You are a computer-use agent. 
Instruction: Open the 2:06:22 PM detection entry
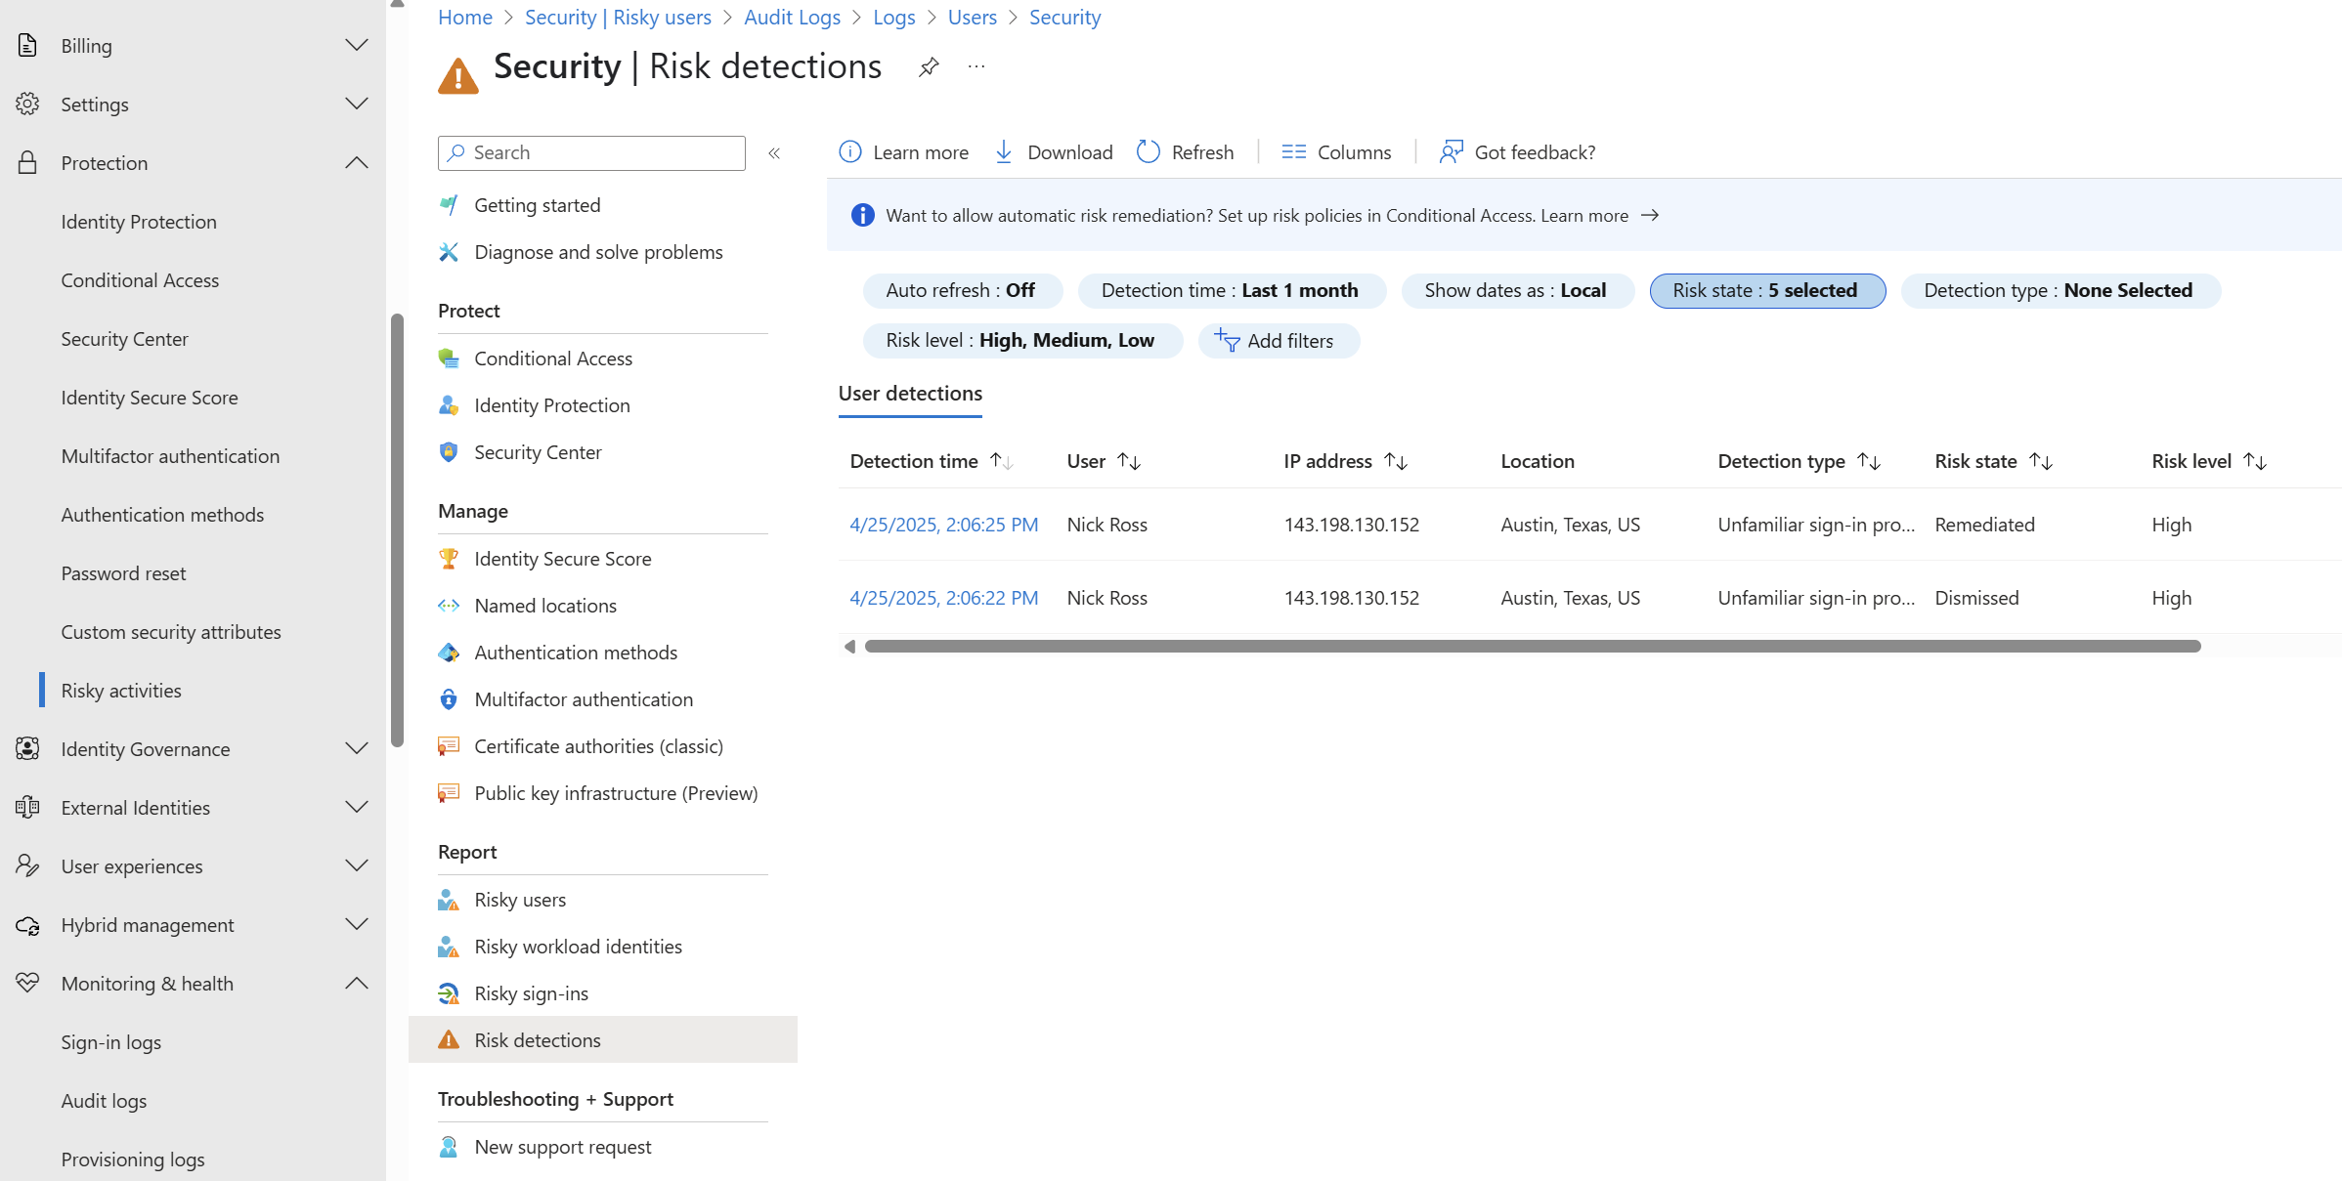click(943, 598)
